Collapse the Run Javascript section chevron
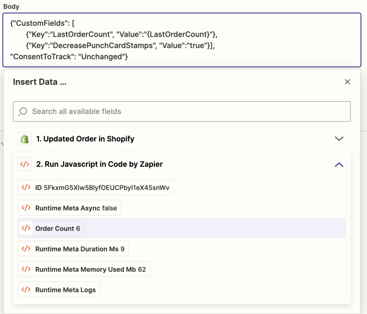 [339, 165]
